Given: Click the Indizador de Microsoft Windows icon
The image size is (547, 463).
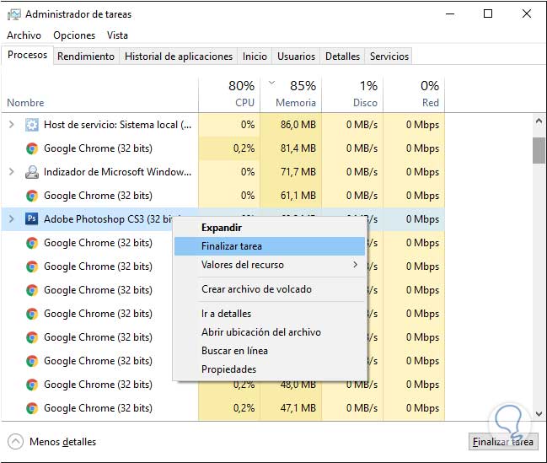Looking at the screenshot, I should (32, 172).
